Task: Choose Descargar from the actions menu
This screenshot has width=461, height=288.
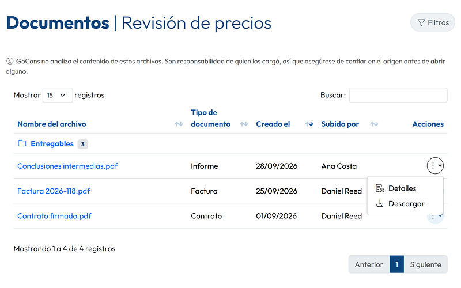Action: 405,204
